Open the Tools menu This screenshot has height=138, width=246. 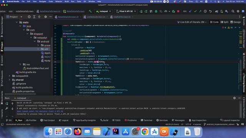click(79, 2)
